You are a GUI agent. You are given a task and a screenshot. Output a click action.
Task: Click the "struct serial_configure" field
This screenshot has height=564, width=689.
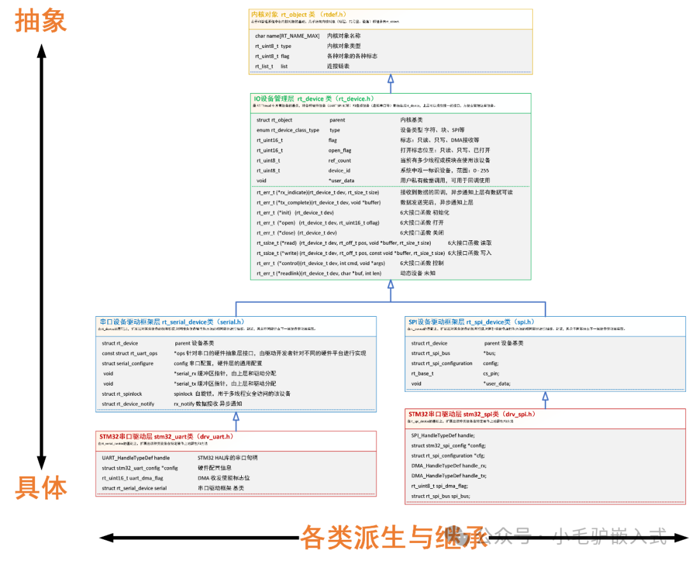128,363
